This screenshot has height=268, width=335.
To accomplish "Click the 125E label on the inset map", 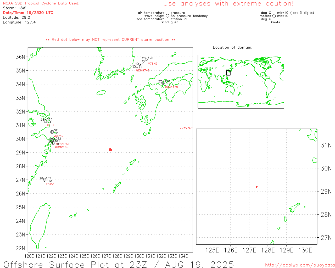I will coord(212,250).
